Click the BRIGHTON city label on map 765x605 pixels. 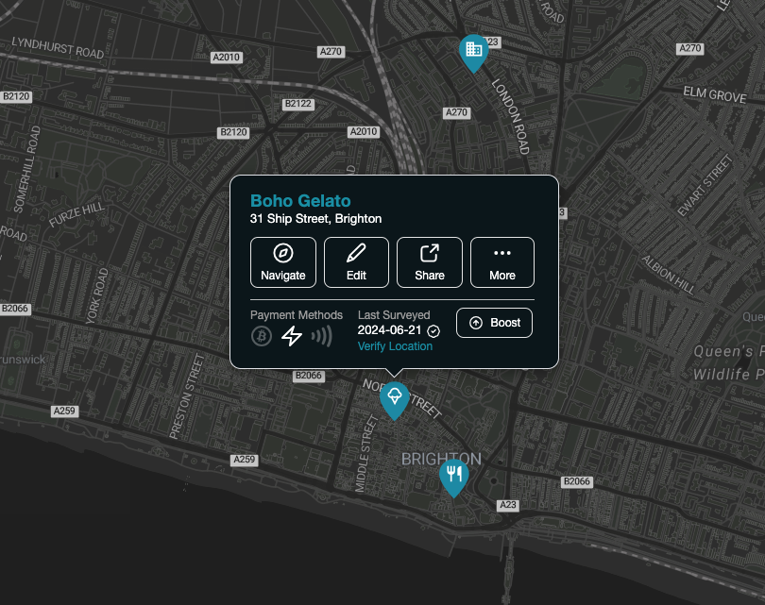click(441, 459)
